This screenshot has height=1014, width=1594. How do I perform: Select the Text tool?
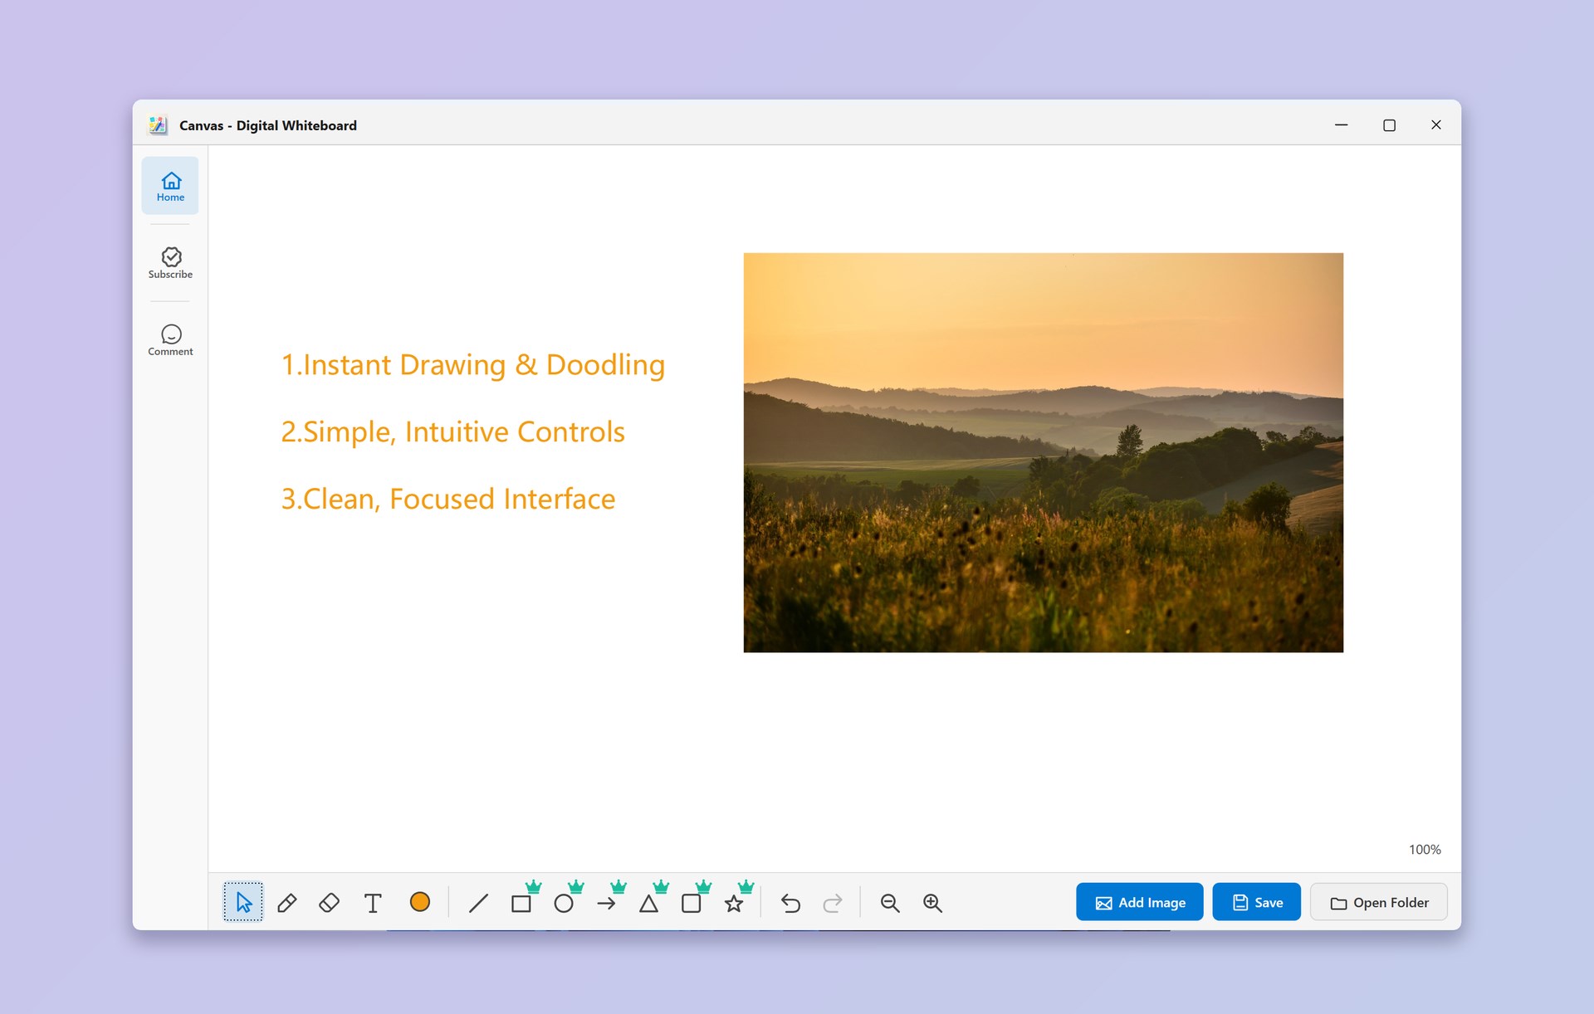(373, 903)
